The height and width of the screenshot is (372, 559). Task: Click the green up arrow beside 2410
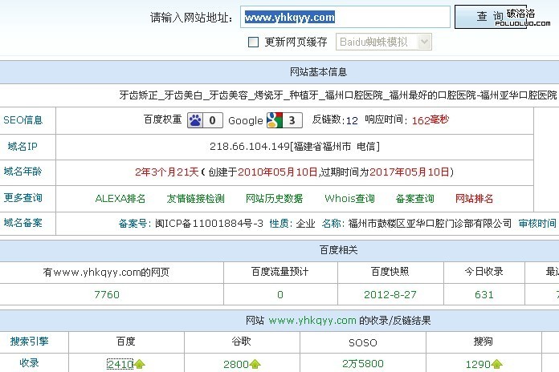point(140,364)
